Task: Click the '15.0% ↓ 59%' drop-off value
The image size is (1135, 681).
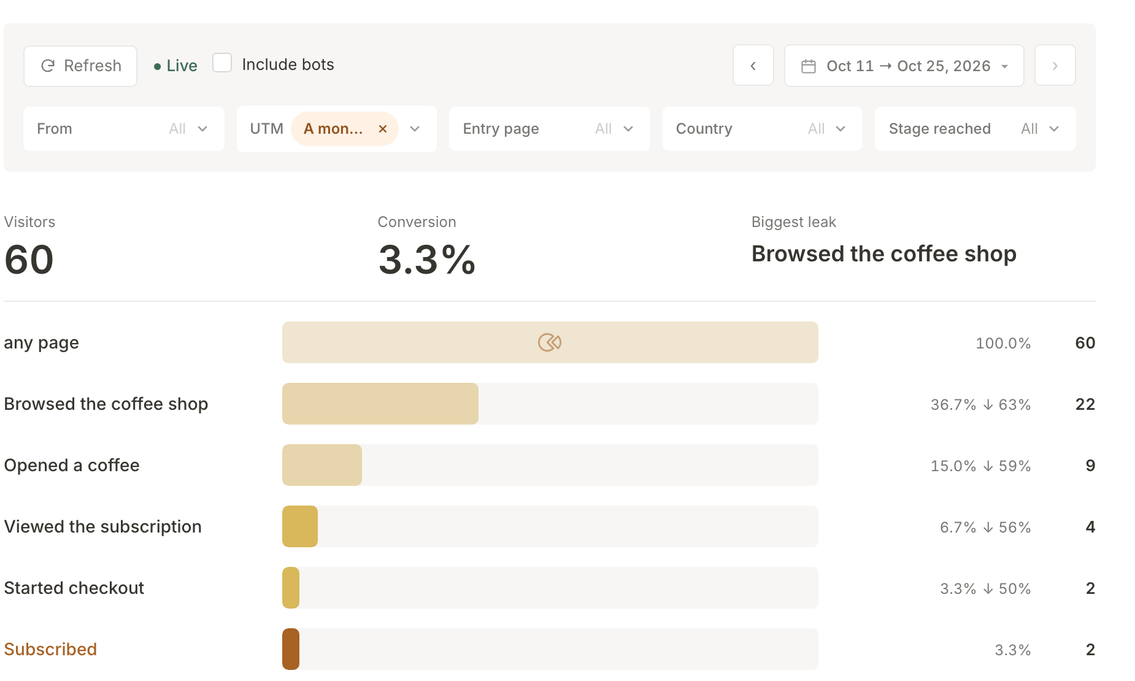Action: click(980, 466)
